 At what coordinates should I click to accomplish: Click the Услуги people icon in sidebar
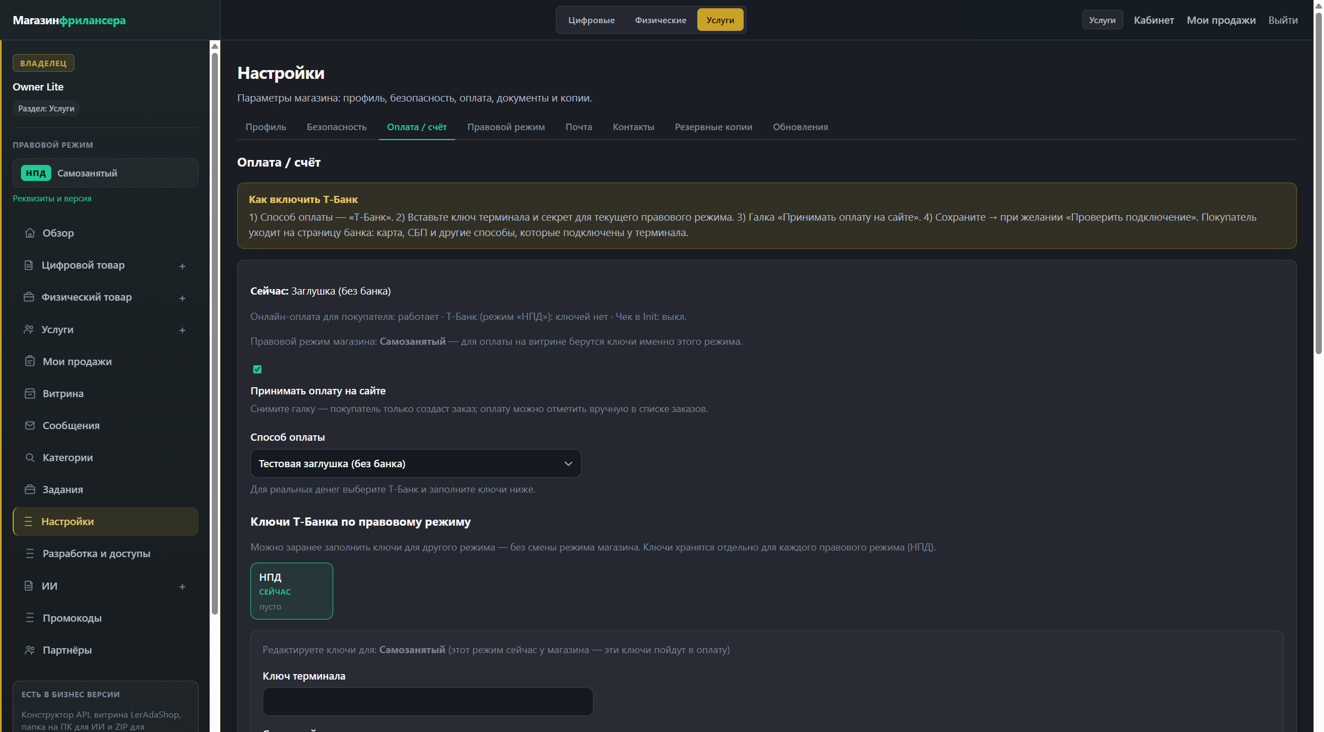[29, 329]
